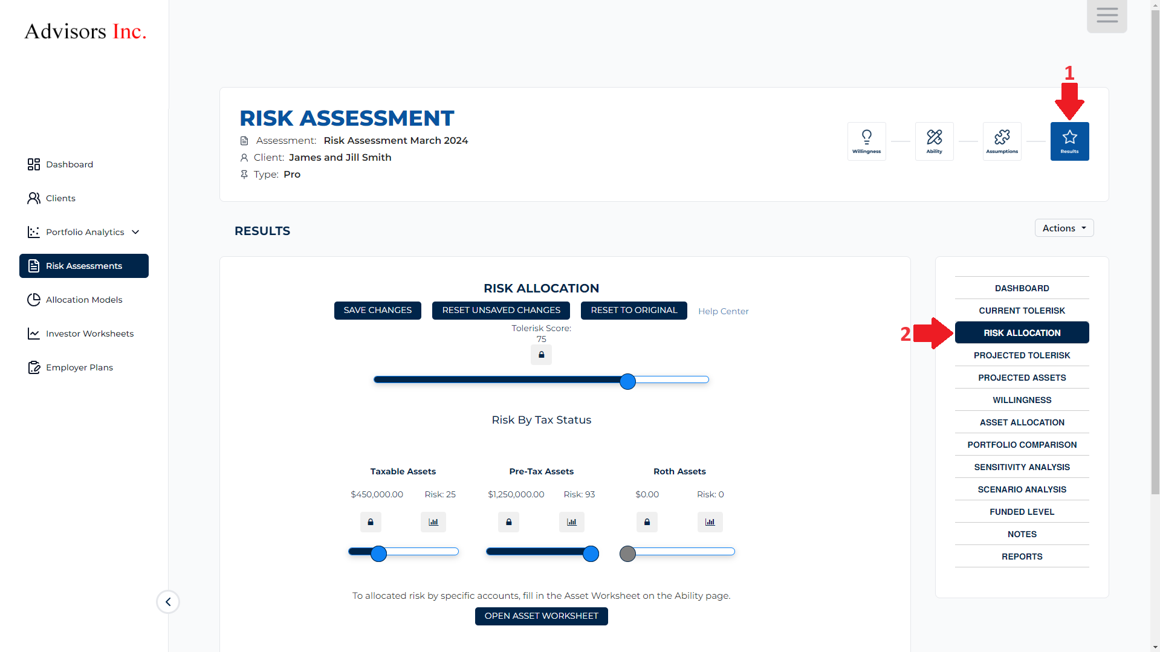Open the Ability step icon
The height and width of the screenshot is (652, 1160).
[934, 141]
